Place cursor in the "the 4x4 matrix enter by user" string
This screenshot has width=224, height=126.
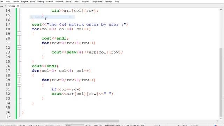(x=86, y=24)
